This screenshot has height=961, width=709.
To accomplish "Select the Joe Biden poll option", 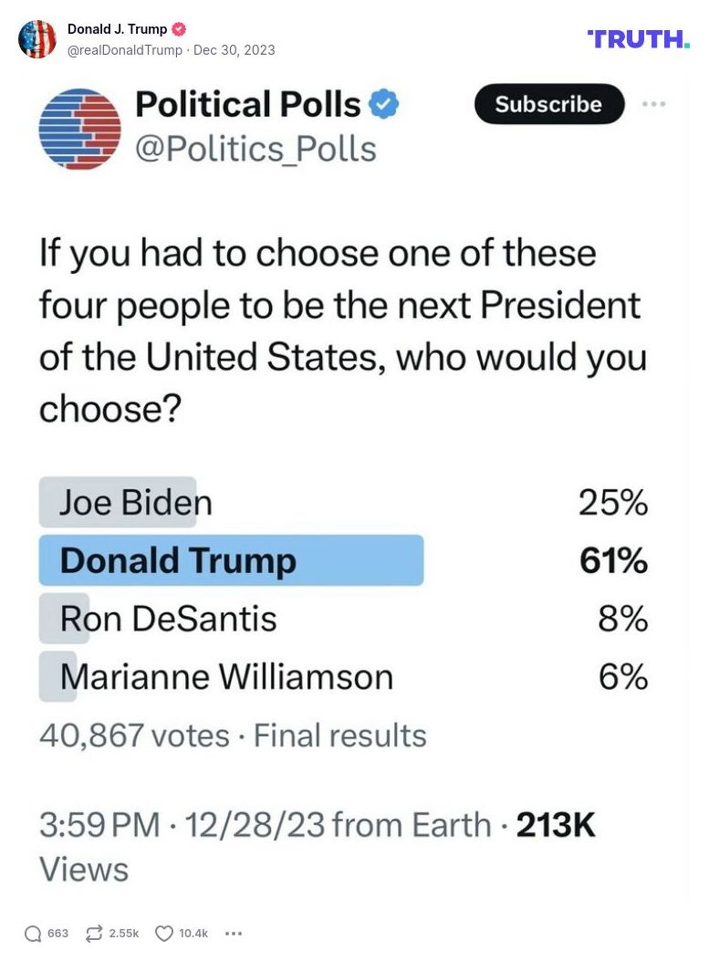I will click(x=137, y=502).
